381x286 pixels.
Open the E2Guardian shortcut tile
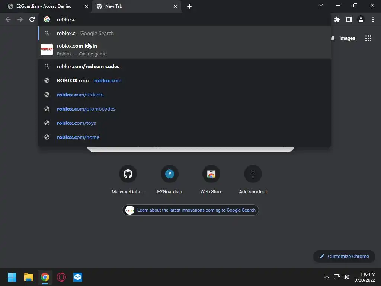[170, 180]
